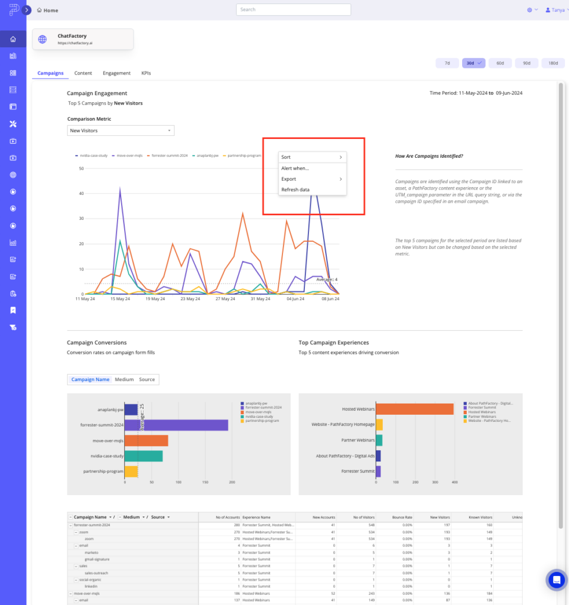Toggle partnership-program in the line chart legend
This screenshot has width=569, height=605.
pos(242,155)
